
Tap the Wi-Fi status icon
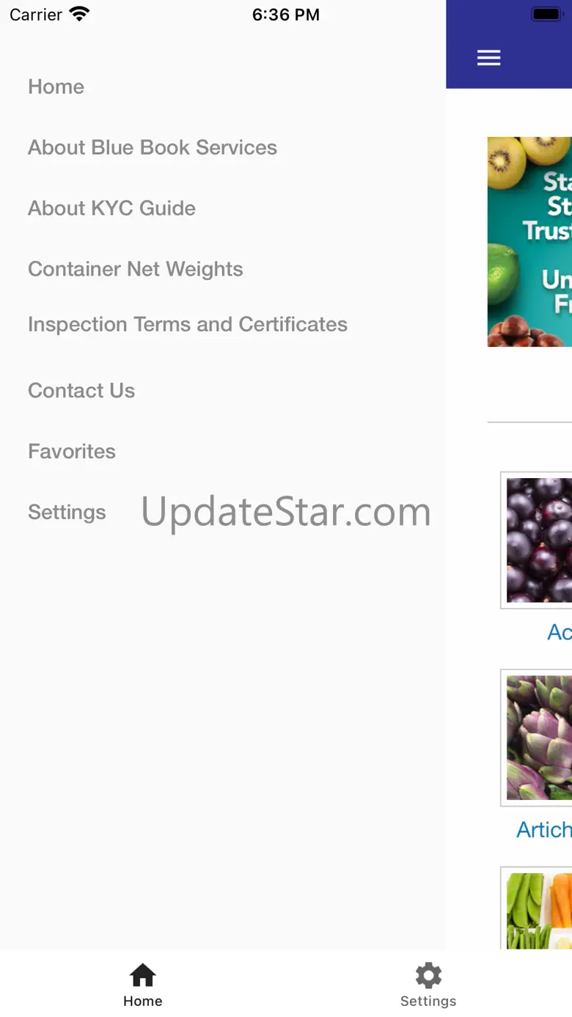(79, 14)
